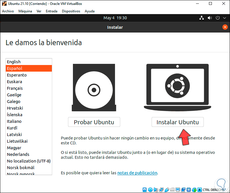230x193 pixels.
Task: Select English in the language list
Action: [x=29, y=62]
